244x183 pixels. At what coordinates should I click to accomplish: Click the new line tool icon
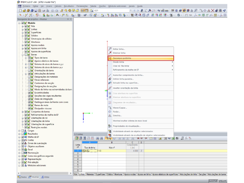pyautogui.click(x=26, y=15)
